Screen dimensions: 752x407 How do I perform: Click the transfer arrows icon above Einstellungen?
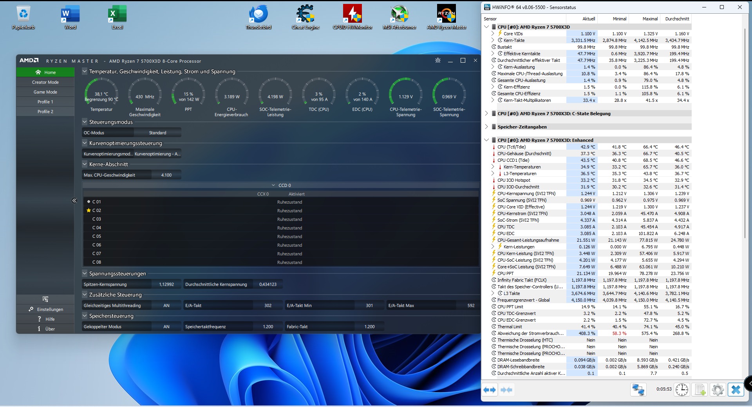point(45,299)
